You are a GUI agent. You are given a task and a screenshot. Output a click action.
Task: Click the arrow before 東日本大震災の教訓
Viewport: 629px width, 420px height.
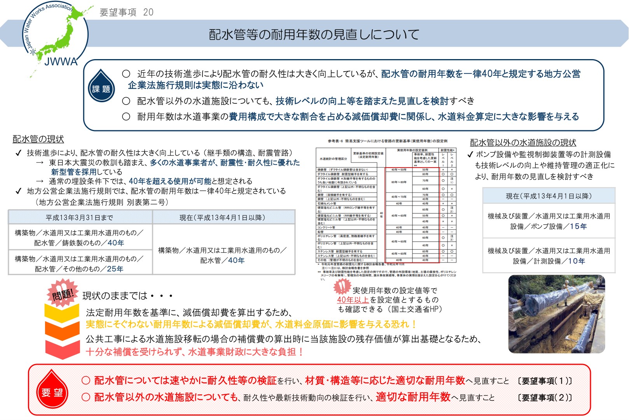[40, 163]
